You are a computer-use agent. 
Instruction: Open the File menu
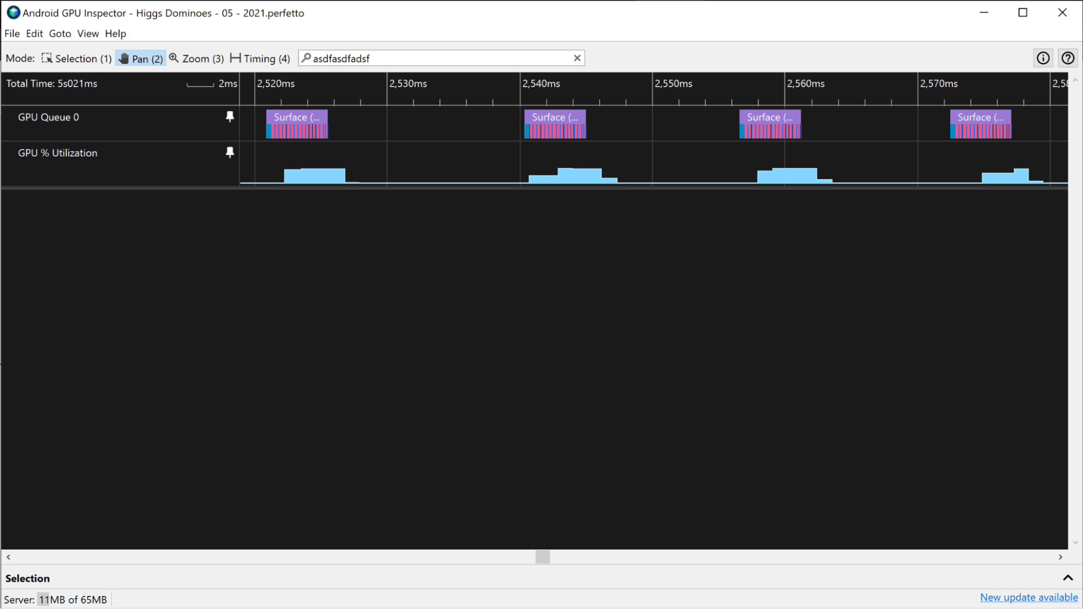tap(12, 32)
